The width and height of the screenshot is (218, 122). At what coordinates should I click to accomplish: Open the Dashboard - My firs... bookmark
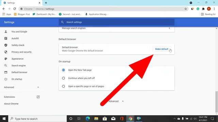(44, 14)
